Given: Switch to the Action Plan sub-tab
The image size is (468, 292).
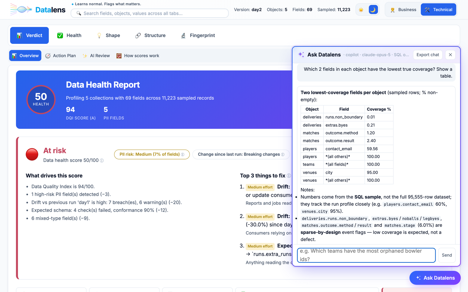Looking at the screenshot, I should coord(61,56).
